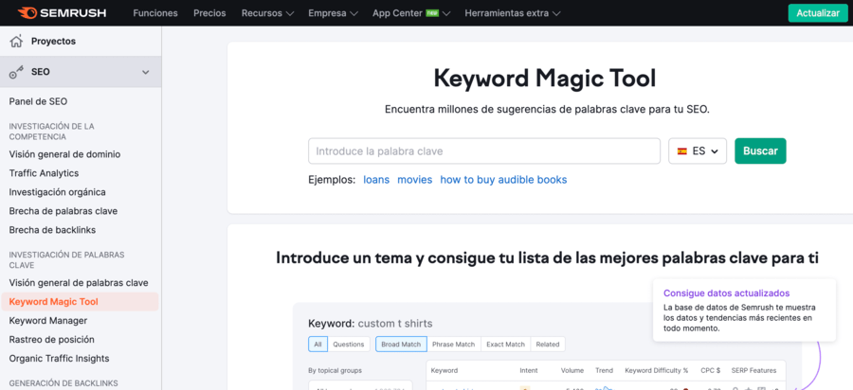
Task: Click the Buscar button
Action: click(760, 151)
